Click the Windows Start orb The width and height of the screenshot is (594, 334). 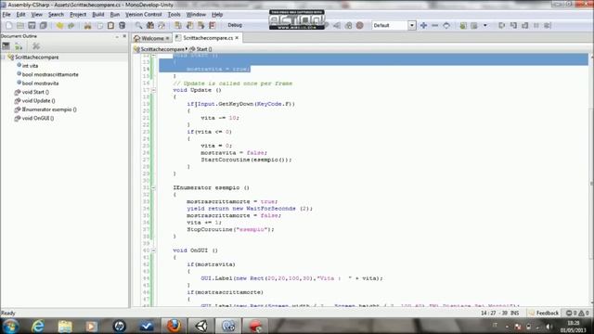coord(10,326)
